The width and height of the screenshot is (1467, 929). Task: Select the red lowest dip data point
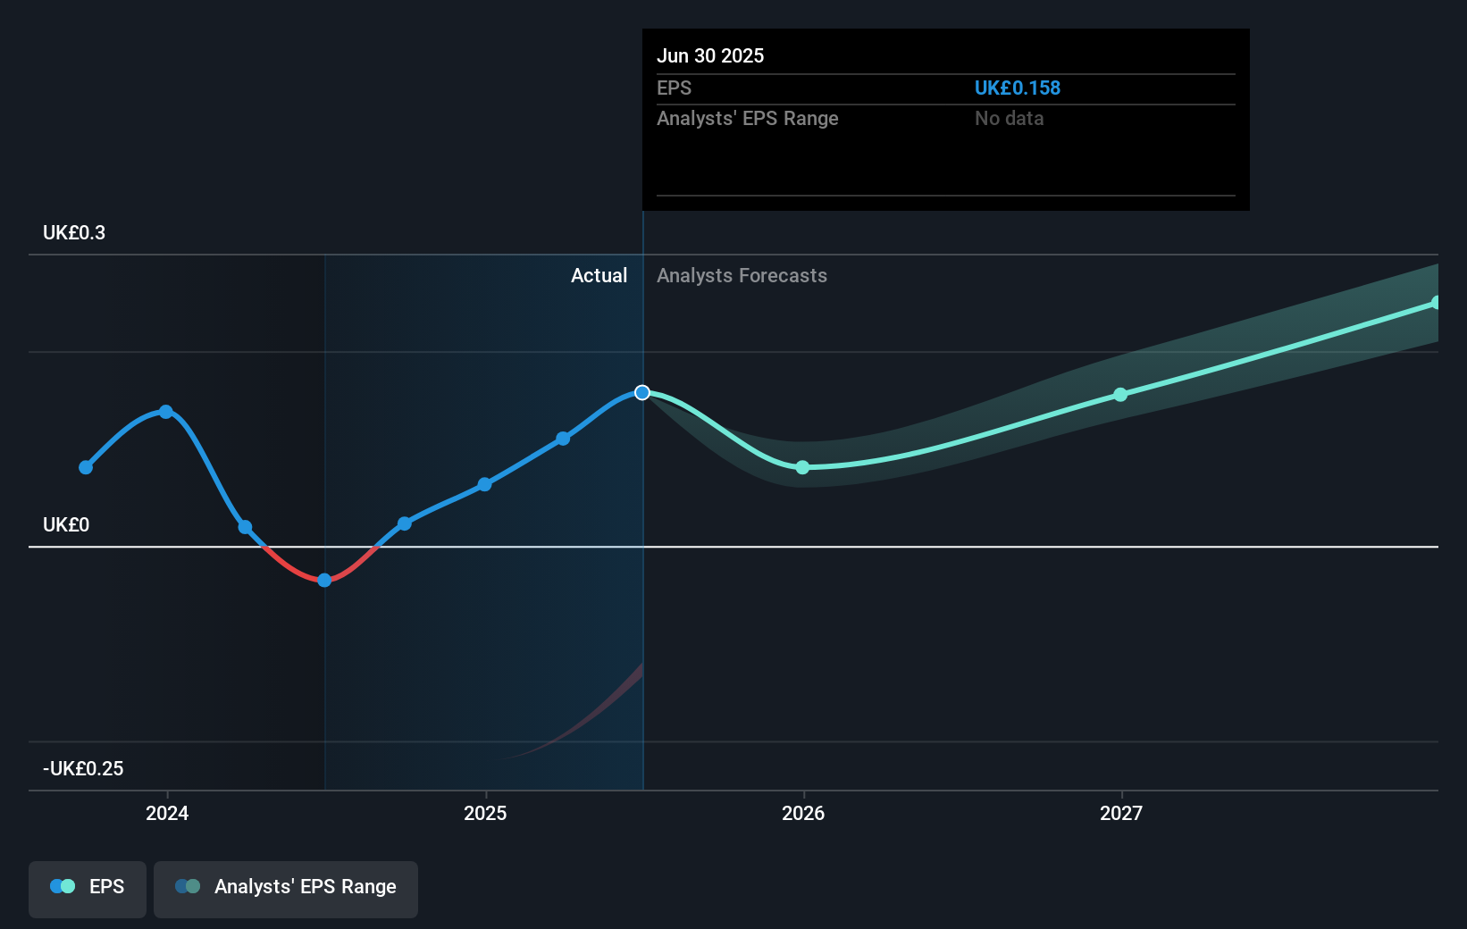click(324, 581)
